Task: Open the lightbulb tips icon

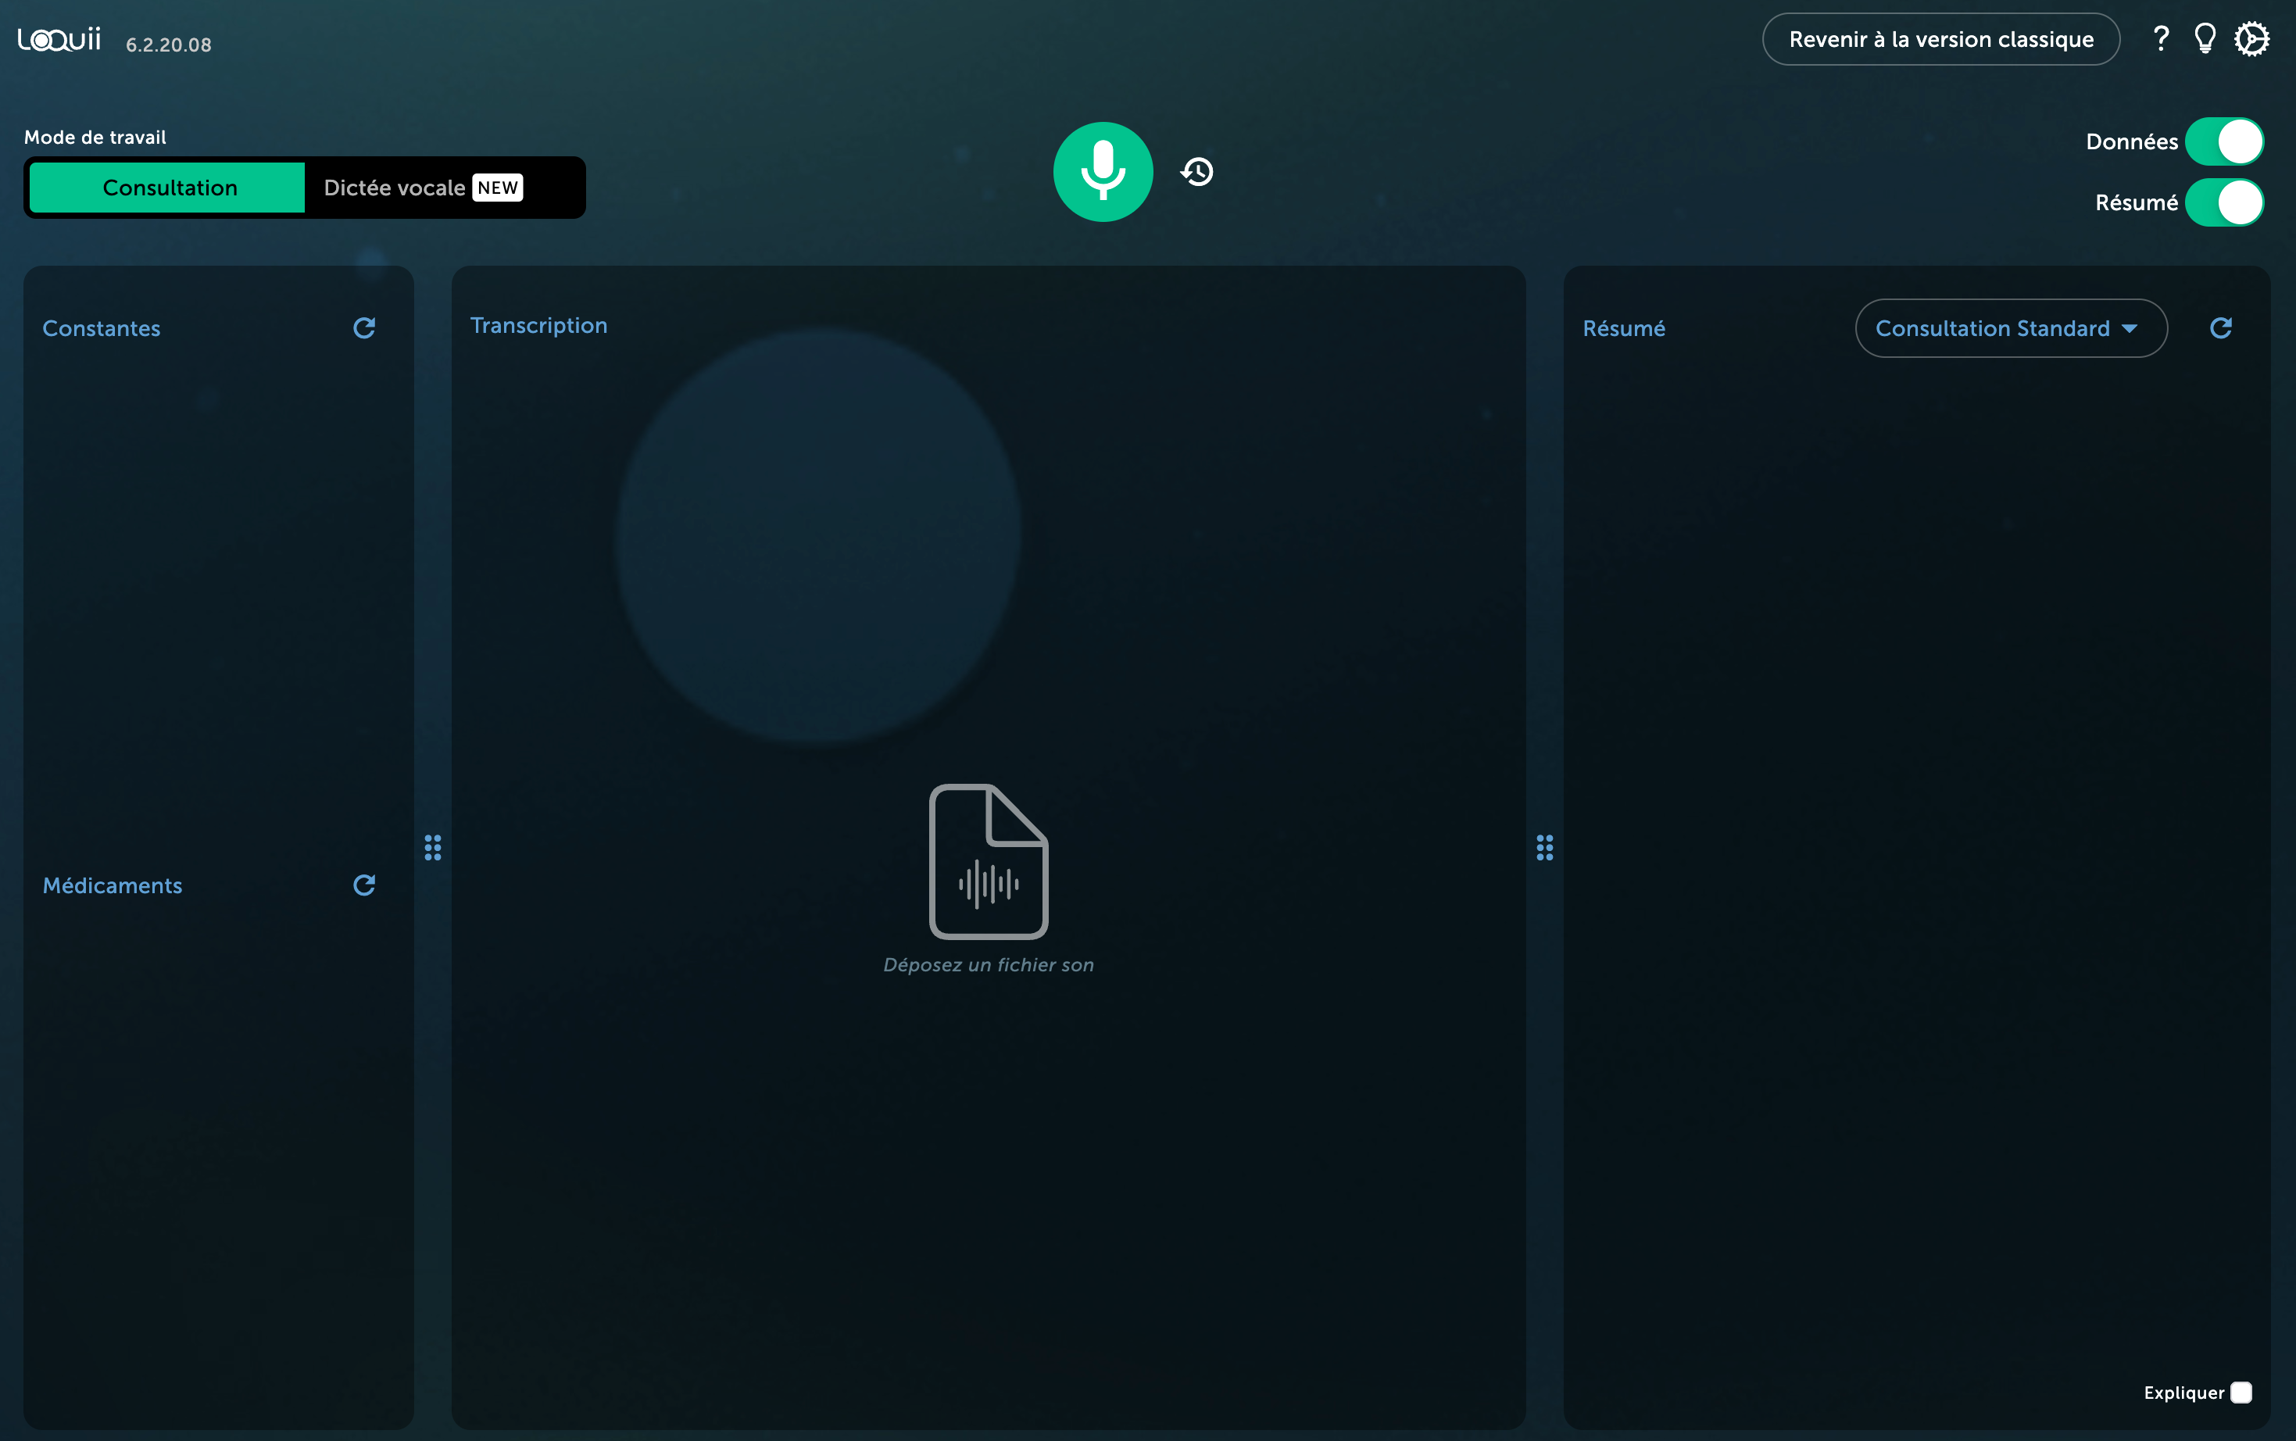Action: pyautogui.click(x=2205, y=39)
